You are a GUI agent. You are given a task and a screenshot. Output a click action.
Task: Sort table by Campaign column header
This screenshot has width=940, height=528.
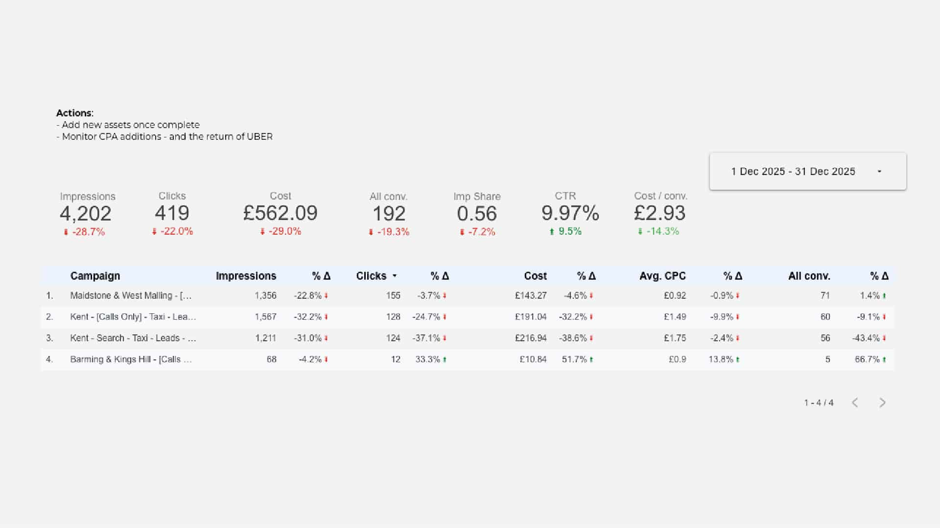click(95, 276)
